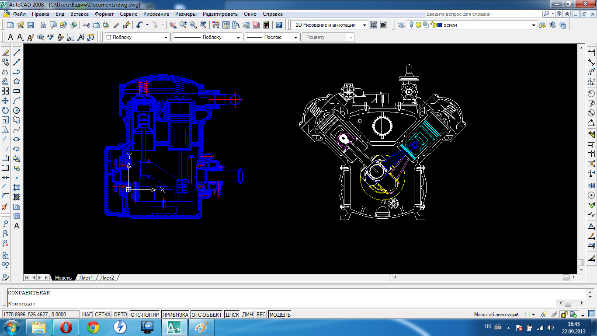Click the Cut (scissors) icon
The width and height of the screenshot is (597, 336).
(86, 25)
